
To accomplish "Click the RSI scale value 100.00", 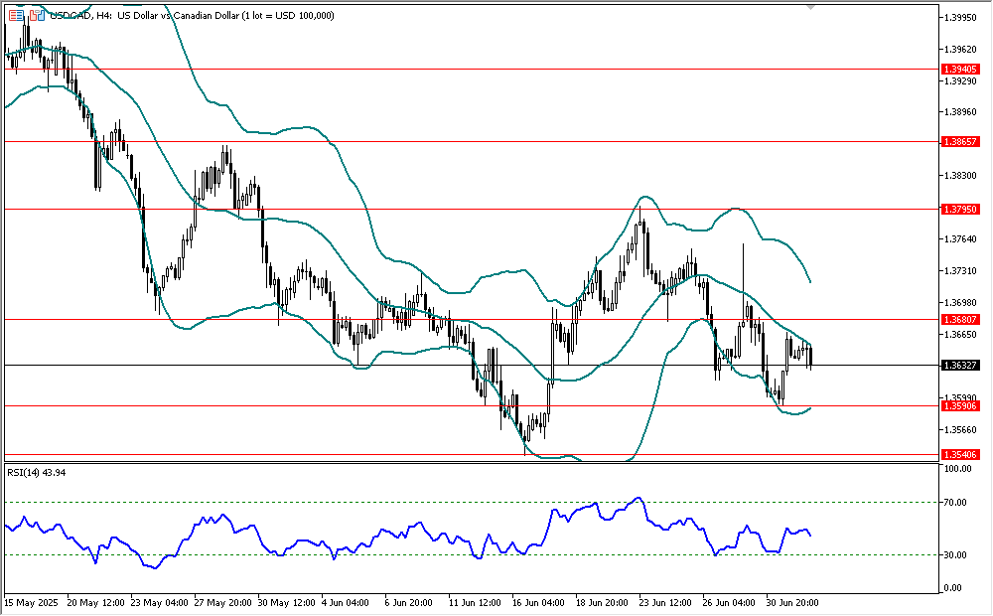I will click(x=957, y=469).
